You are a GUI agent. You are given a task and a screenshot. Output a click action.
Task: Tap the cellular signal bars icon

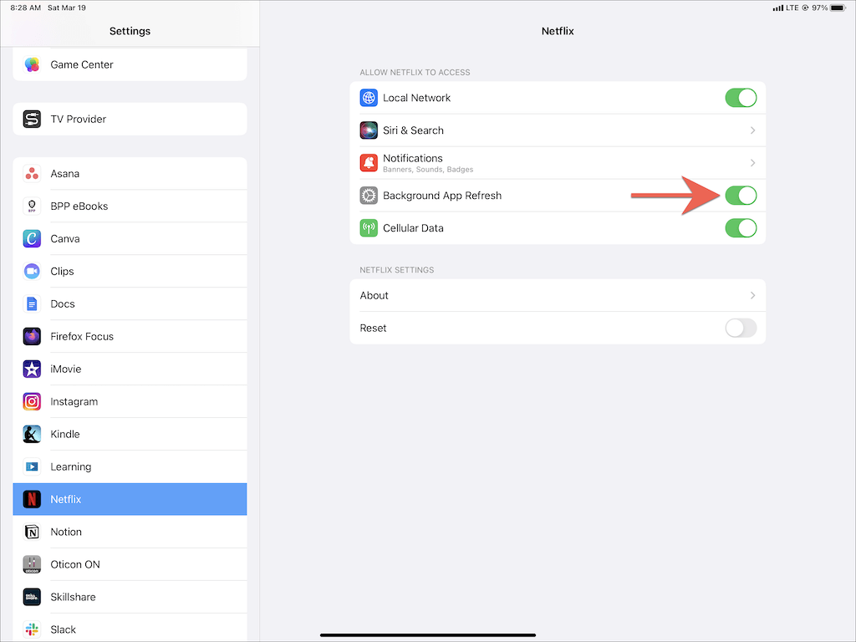(x=778, y=8)
